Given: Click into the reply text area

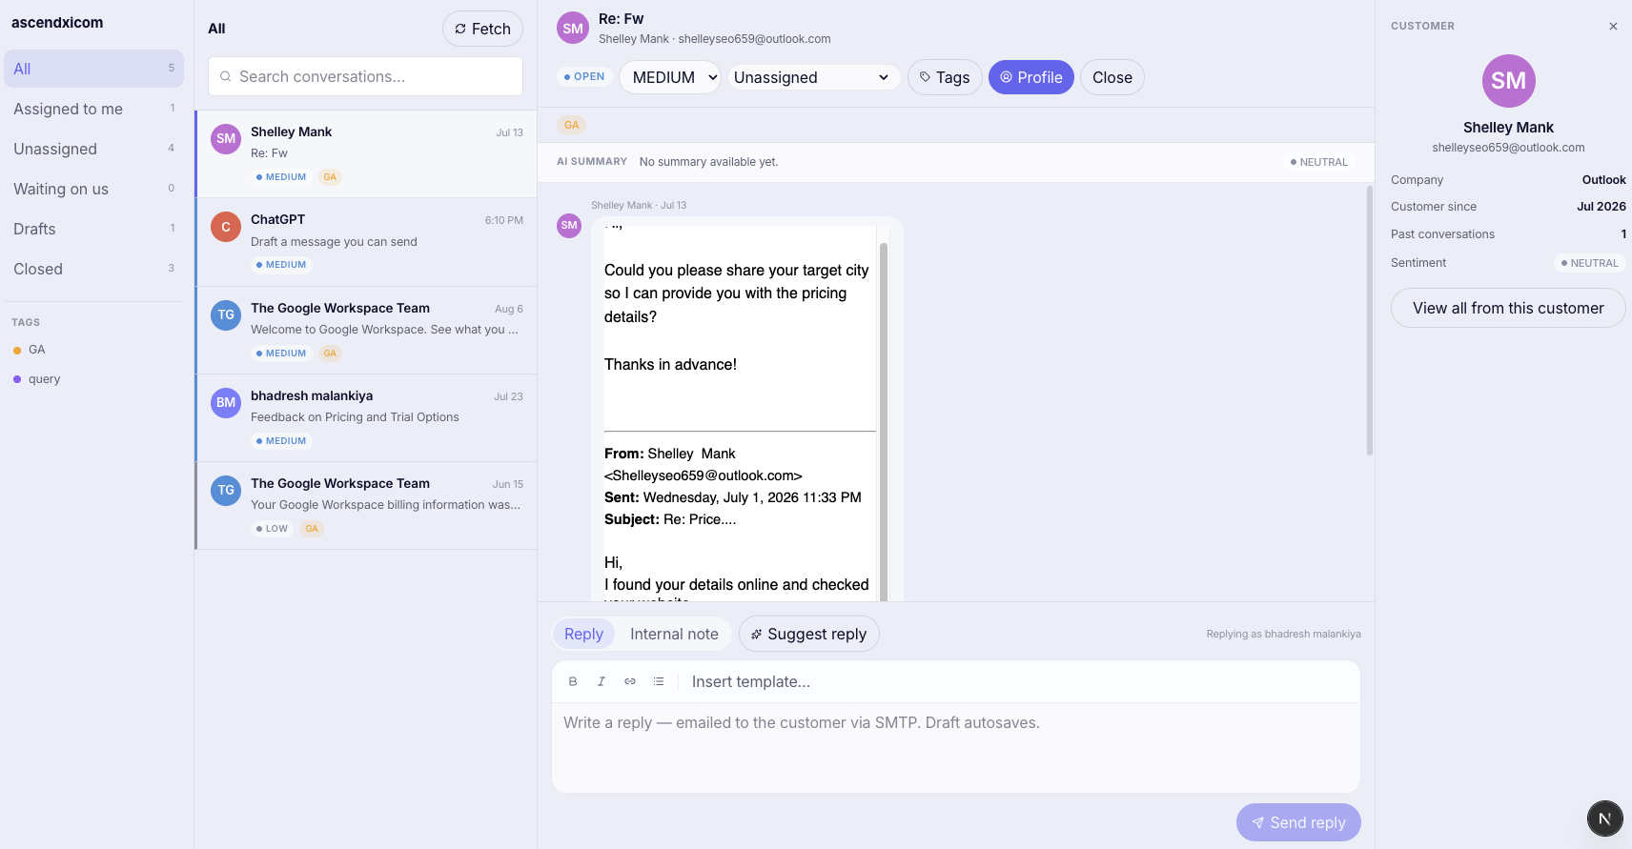Looking at the screenshot, I should coord(956,747).
